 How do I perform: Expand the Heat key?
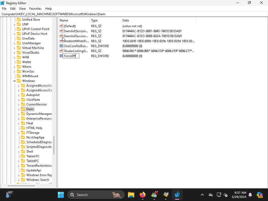19,124
